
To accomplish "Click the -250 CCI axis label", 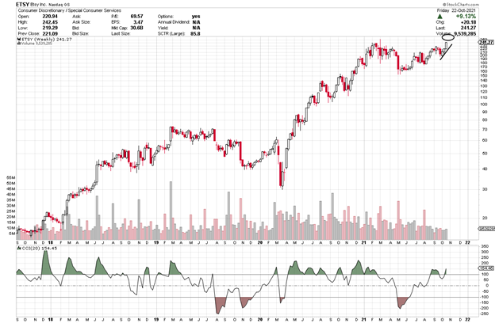I will (485, 313).
